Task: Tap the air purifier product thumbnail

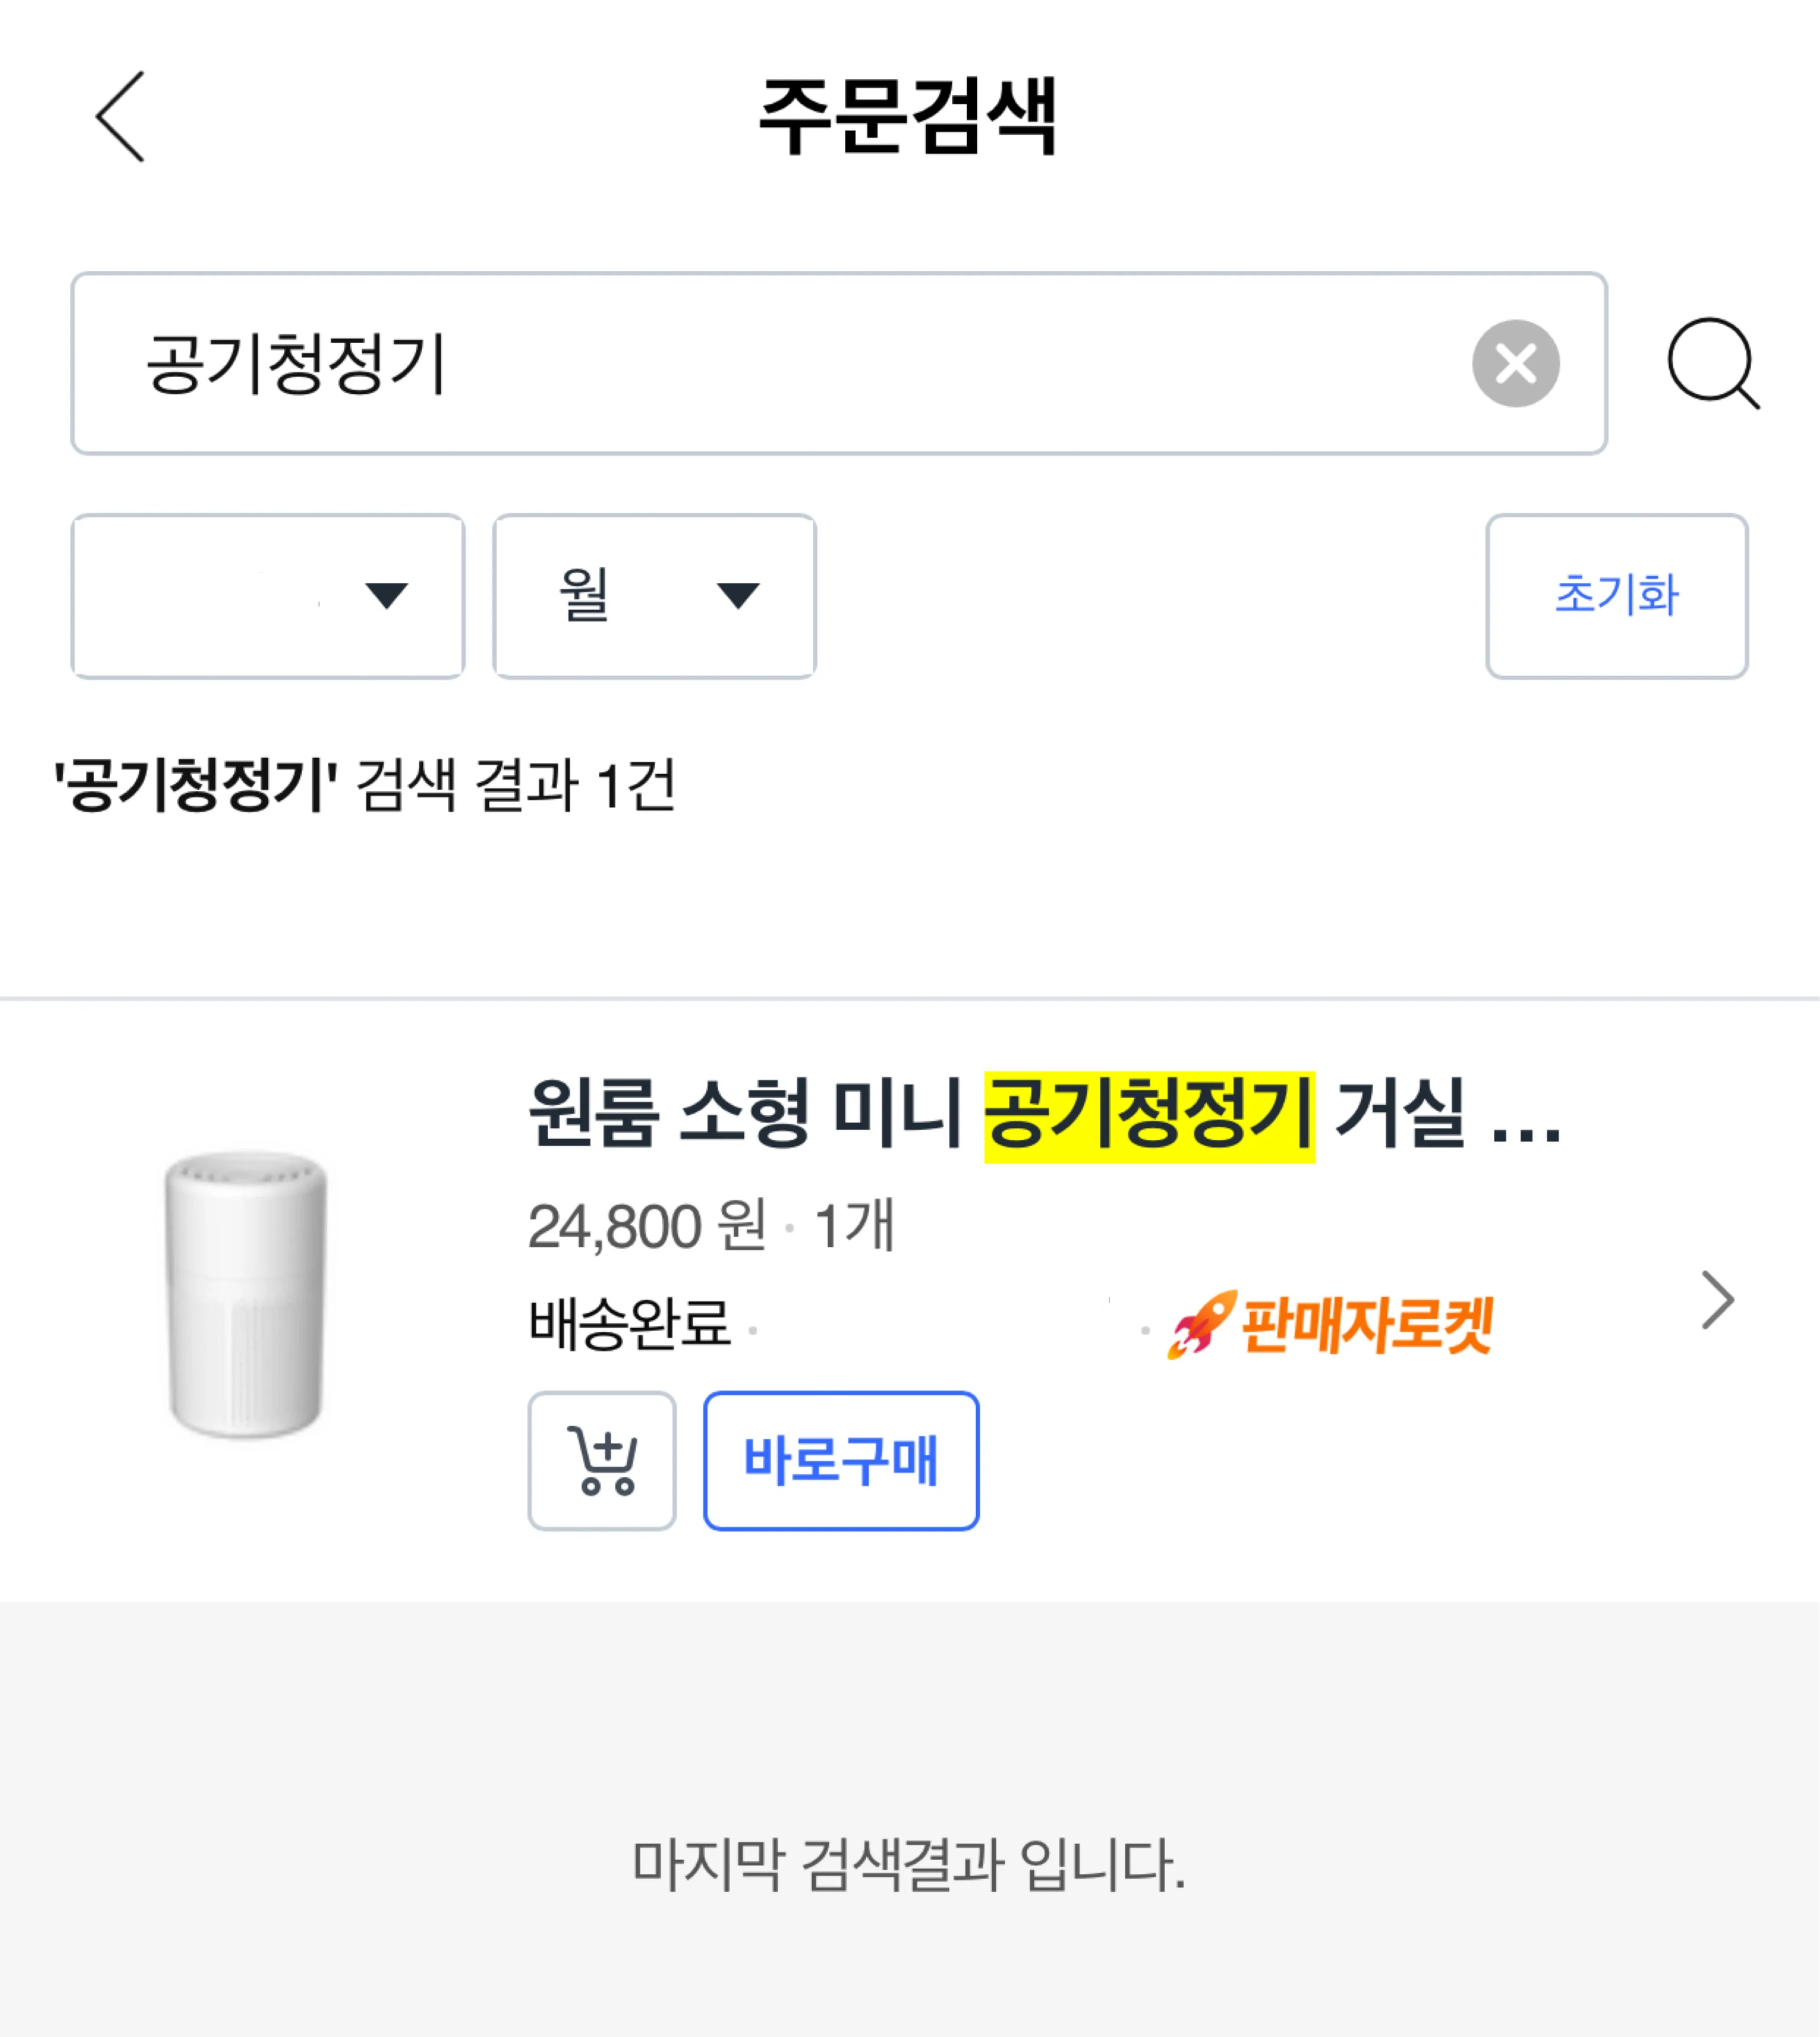Action: [246, 1295]
